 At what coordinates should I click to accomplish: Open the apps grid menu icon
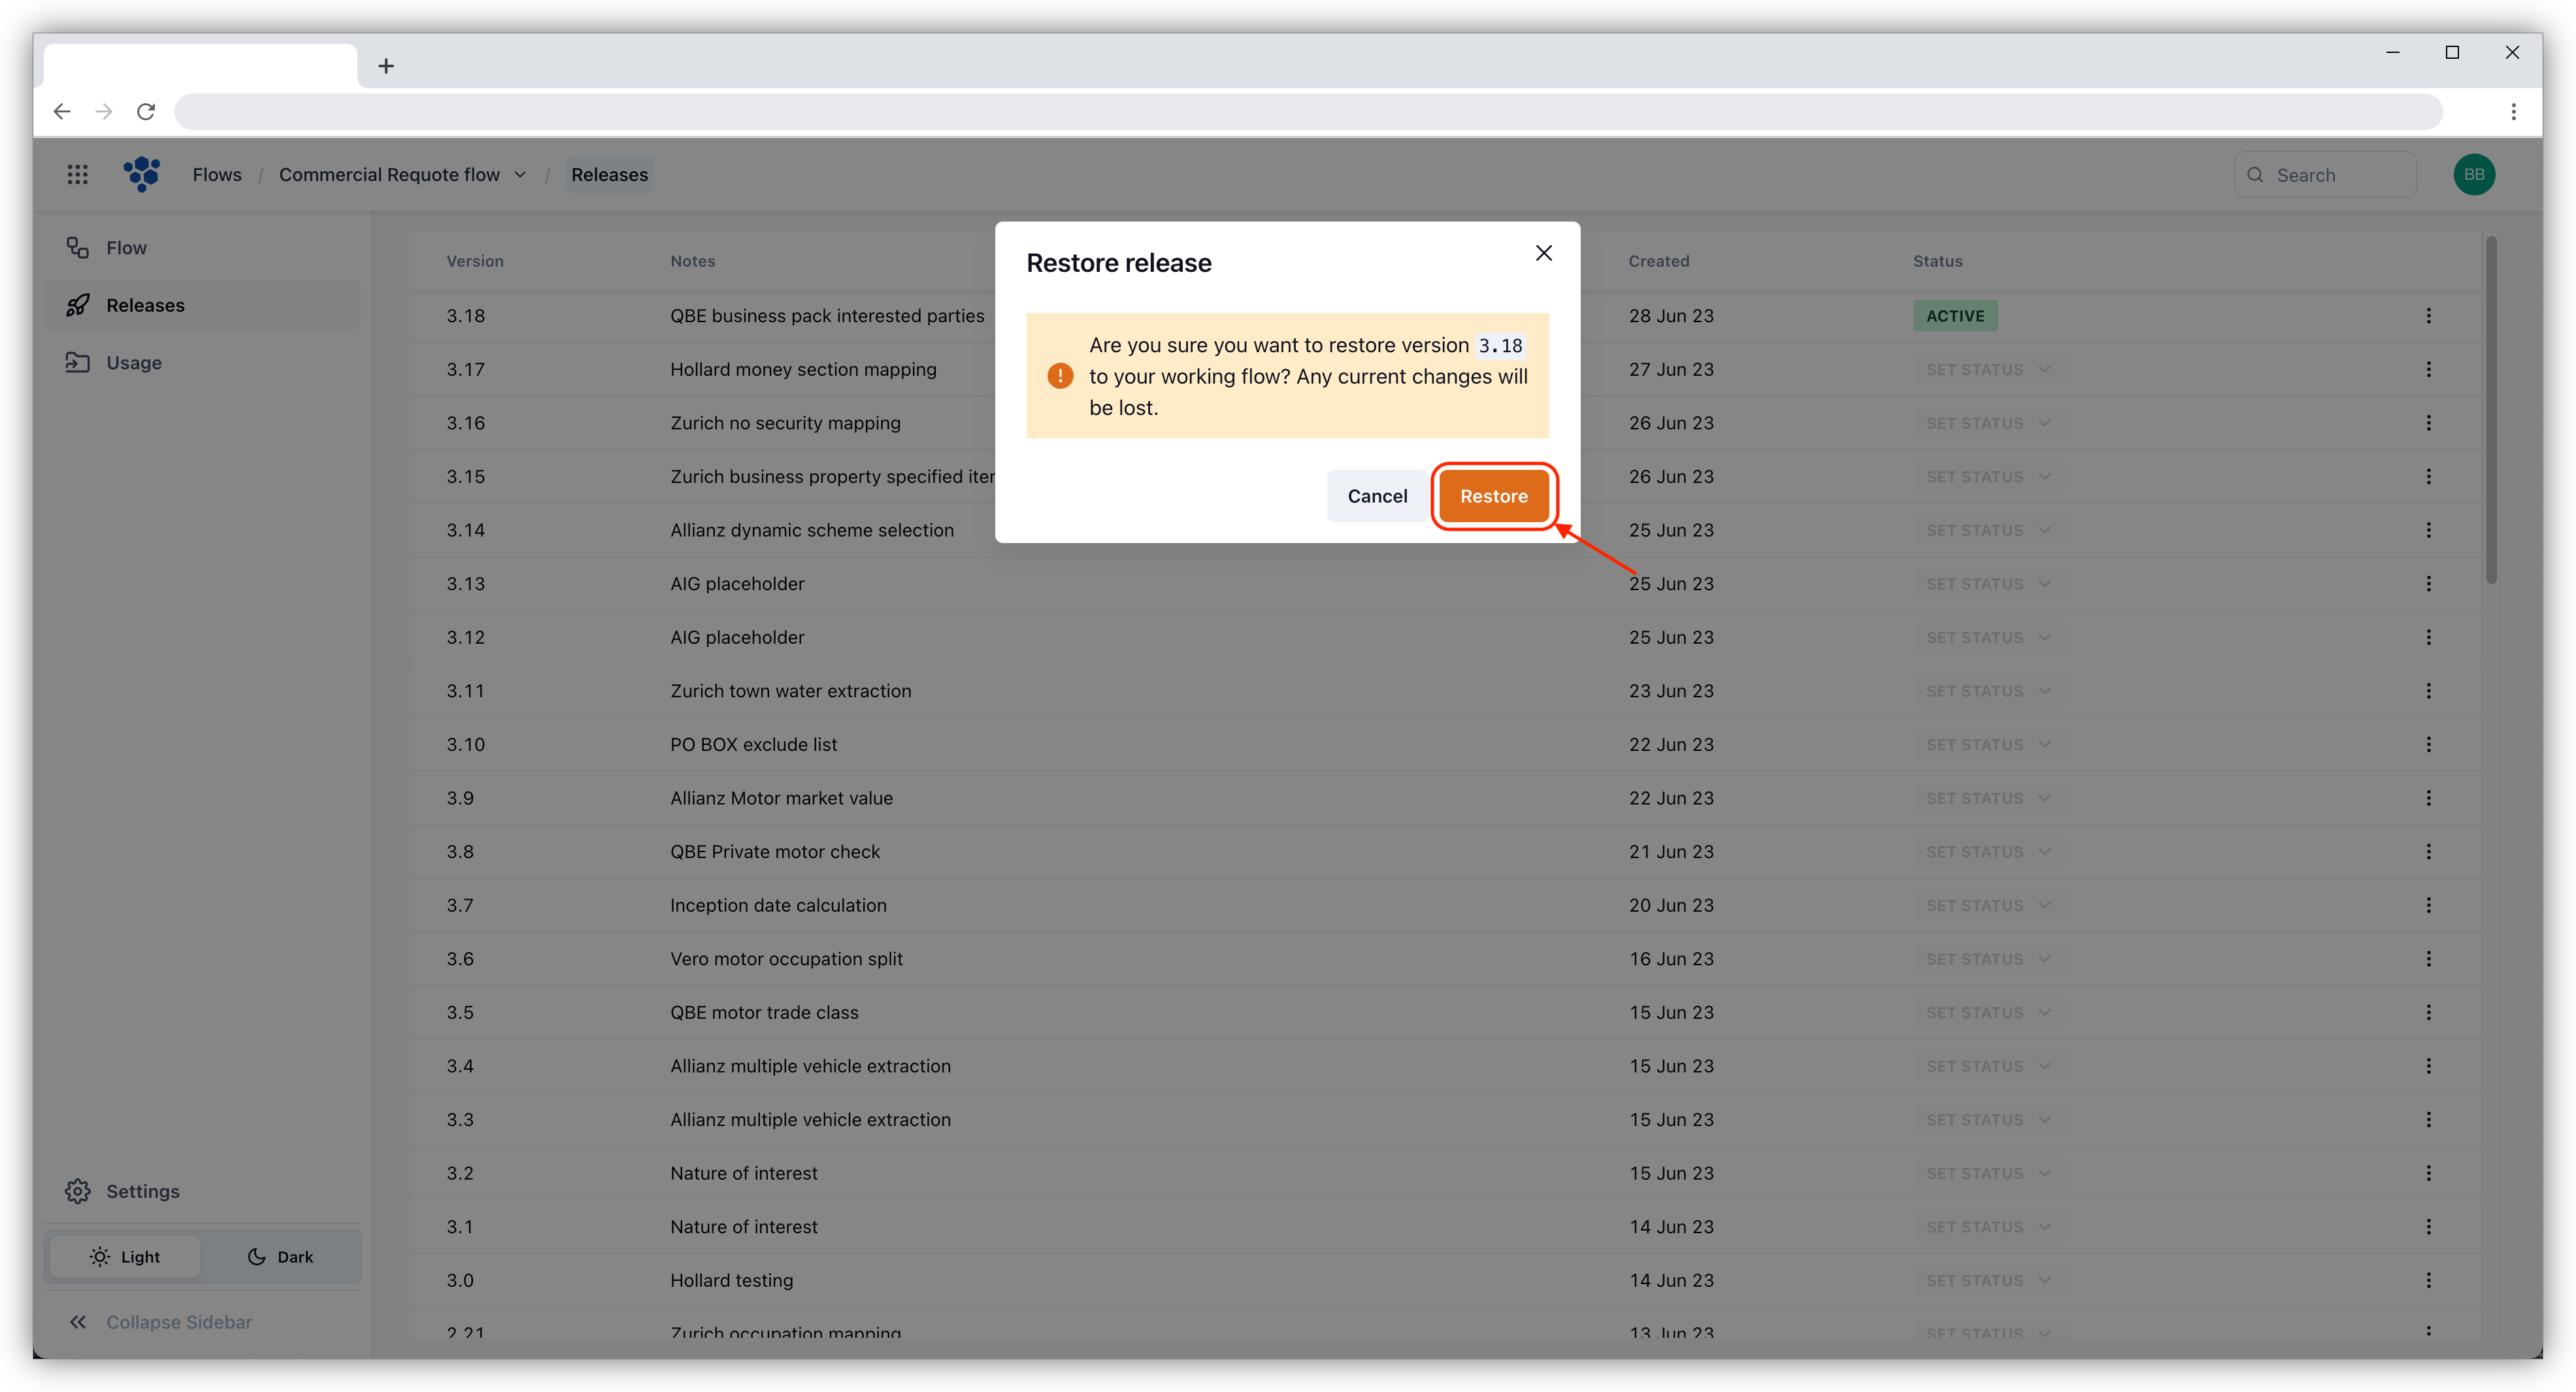(x=77, y=175)
